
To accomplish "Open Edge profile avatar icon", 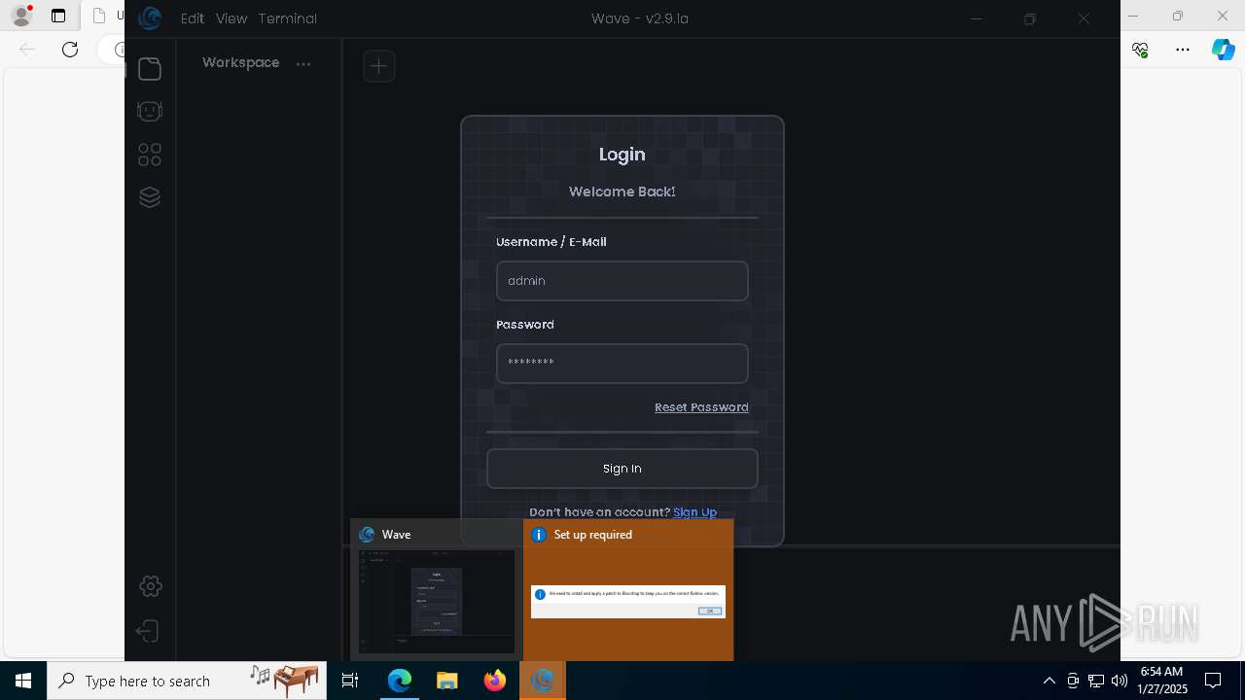I will (20, 16).
